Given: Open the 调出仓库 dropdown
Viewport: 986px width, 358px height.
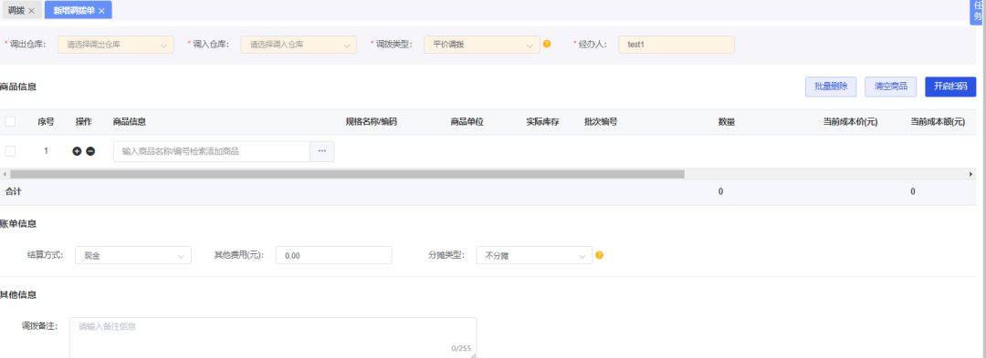Looking at the screenshot, I should coord(116,45).
